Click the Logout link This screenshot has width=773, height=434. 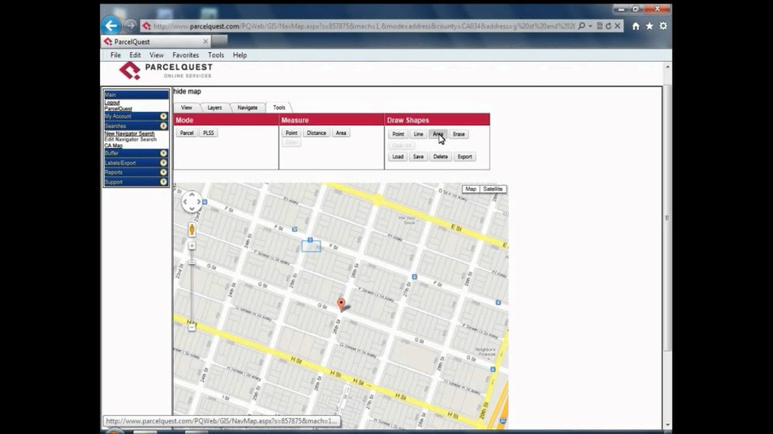point(112,103)
